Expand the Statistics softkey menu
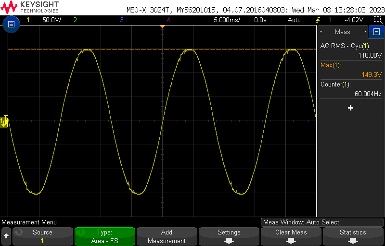The height and width of the screenshot is (246, 385). click(353, 236)
